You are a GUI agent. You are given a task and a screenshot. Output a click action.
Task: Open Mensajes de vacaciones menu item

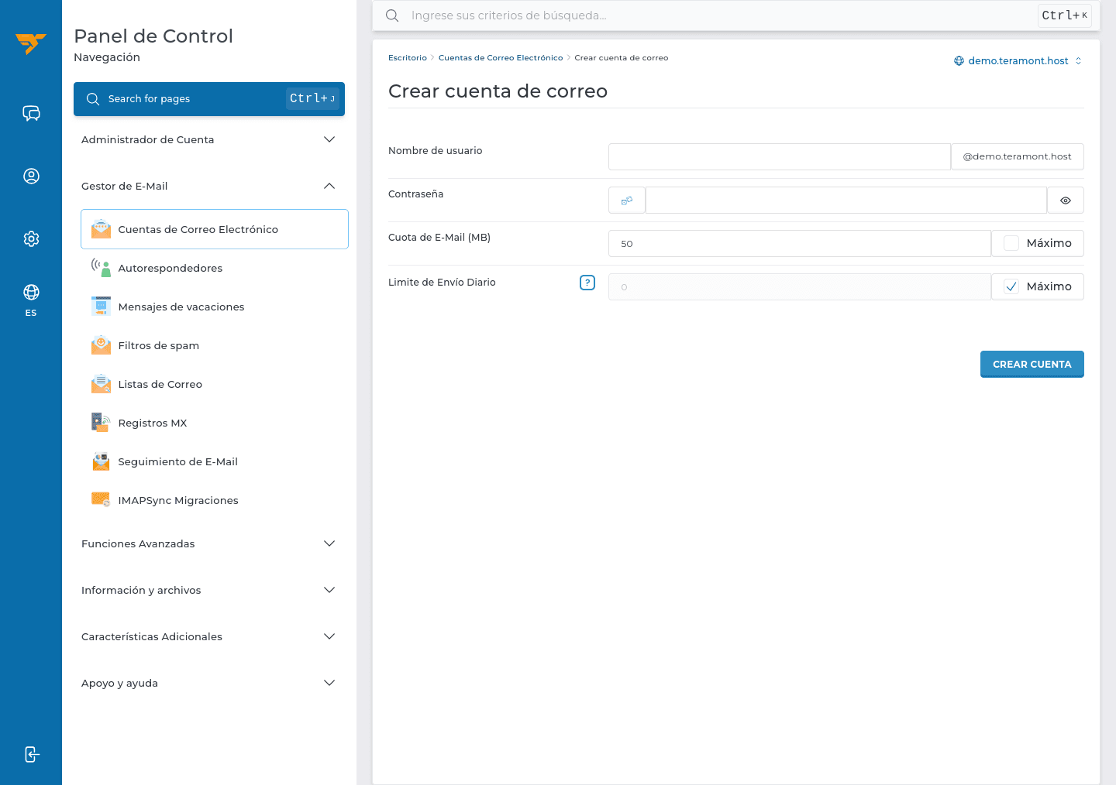[x=215, y=307]
